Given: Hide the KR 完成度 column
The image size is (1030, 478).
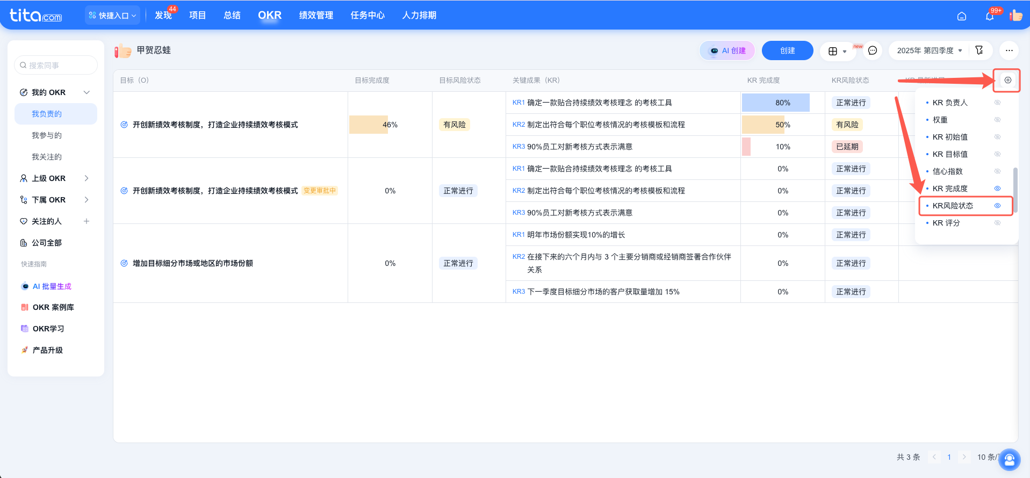Looking at the screenshot, I should [x=997, y=189].
